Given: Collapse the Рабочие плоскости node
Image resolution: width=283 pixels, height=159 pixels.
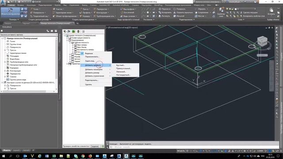Looking at the screenshot, I should tap(70, 42).
